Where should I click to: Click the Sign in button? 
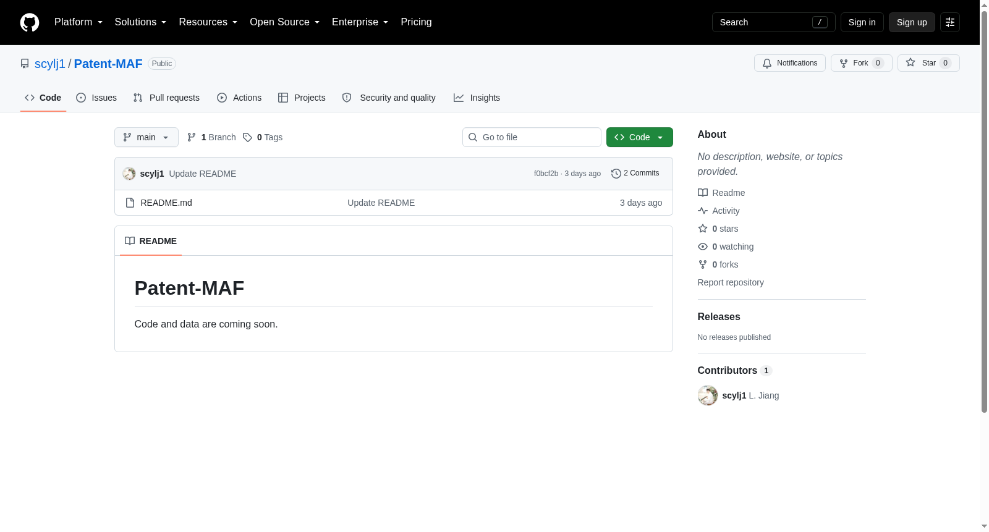point(862,22)
